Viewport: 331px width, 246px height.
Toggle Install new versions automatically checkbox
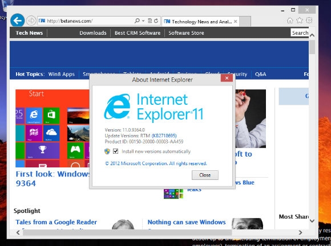(115, 151)
